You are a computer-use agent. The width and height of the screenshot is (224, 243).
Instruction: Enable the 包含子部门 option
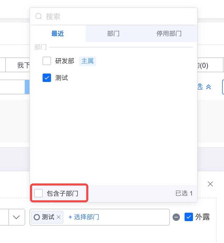tap(38, 193)
